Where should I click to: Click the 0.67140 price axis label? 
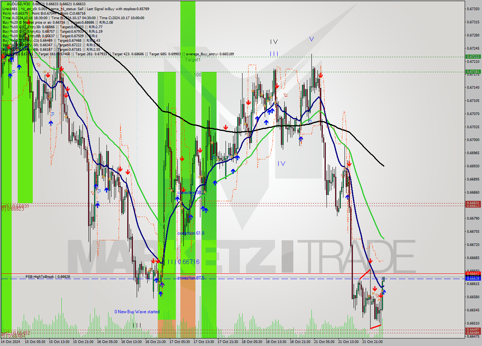coord(473,87)
